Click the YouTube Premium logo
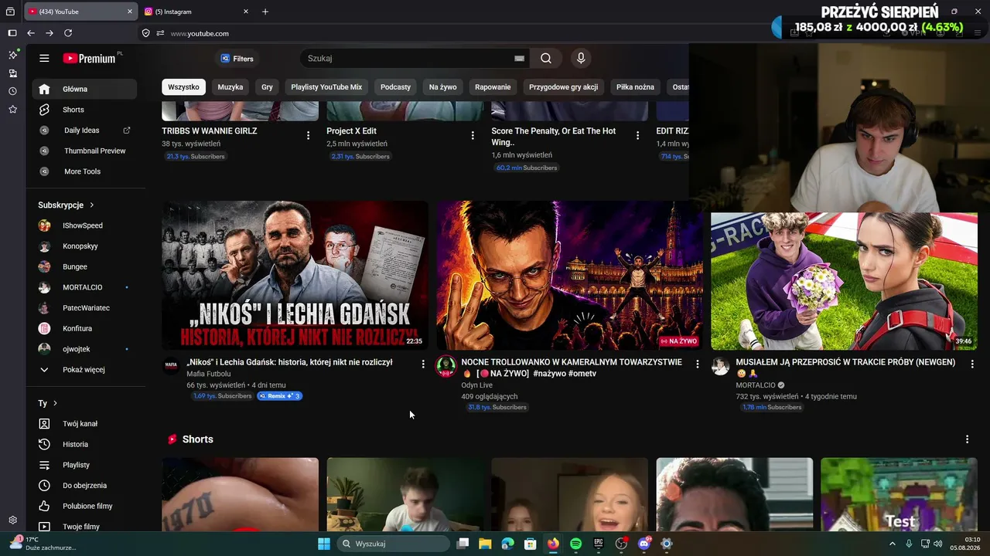 click(x=91, y=58)
